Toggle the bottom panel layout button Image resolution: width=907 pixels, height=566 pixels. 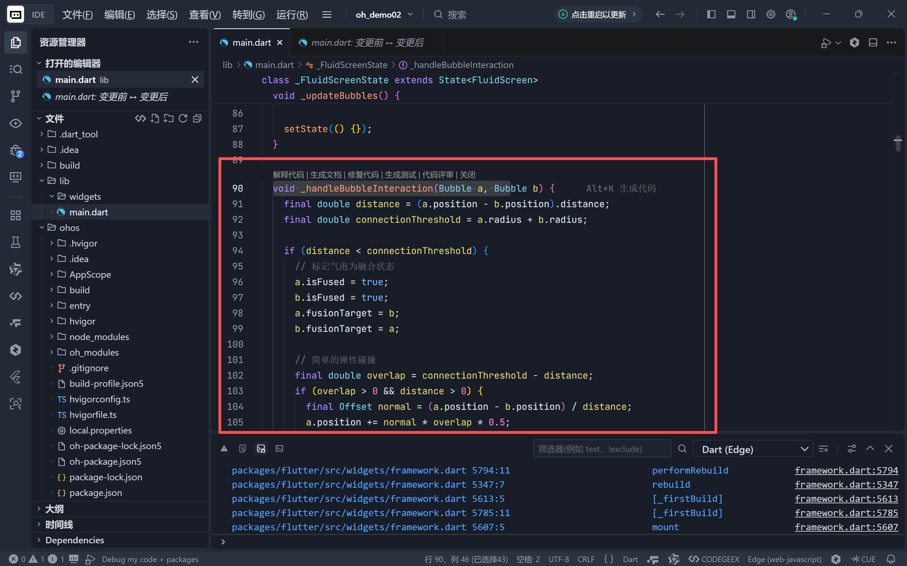(x=731, y=15)
